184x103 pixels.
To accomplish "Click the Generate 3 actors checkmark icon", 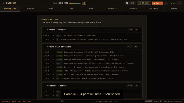I will 45,86.
